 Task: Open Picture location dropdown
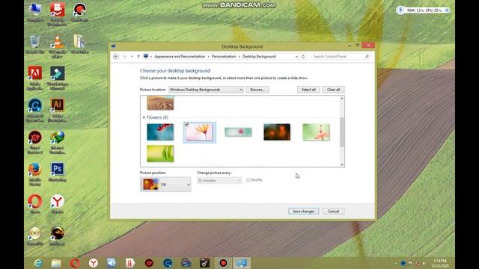206,90
